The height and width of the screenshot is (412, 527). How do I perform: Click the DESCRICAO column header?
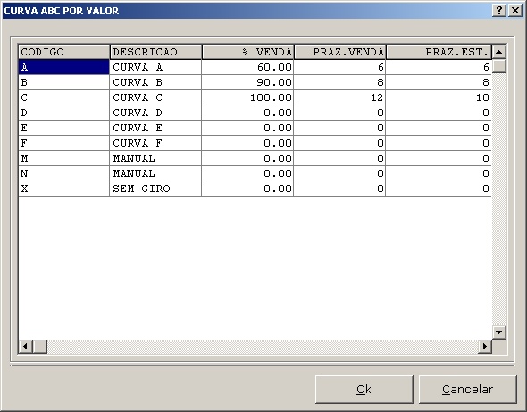(x=156, y=52)
